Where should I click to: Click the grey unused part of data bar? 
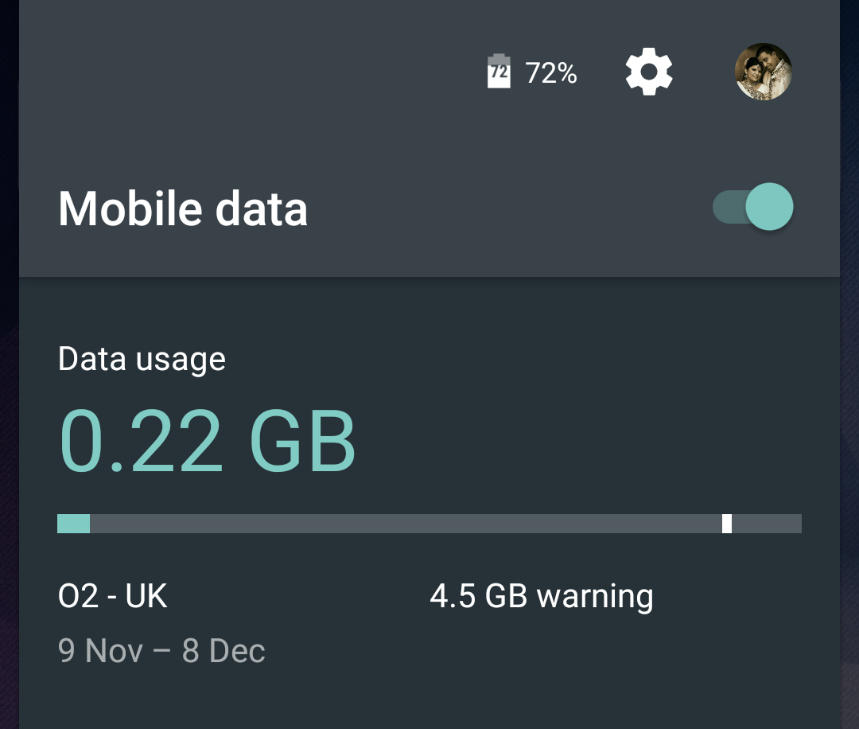(406, 524)
